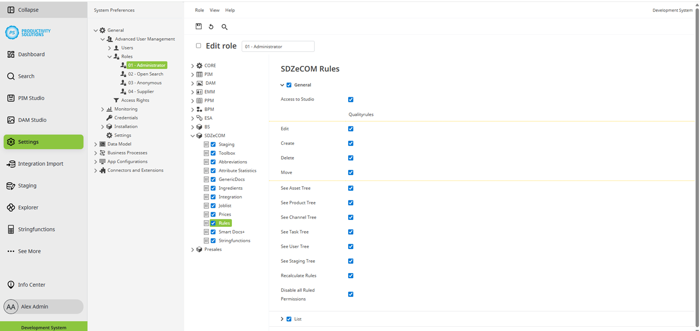
Task: Open the Alex Admin user profile
Action: click(x=34, y=306)
